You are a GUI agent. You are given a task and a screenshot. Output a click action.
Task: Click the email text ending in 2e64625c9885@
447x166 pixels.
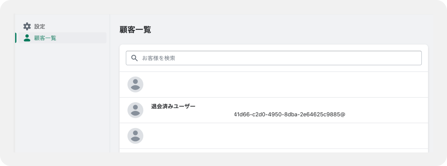point(290,115)
